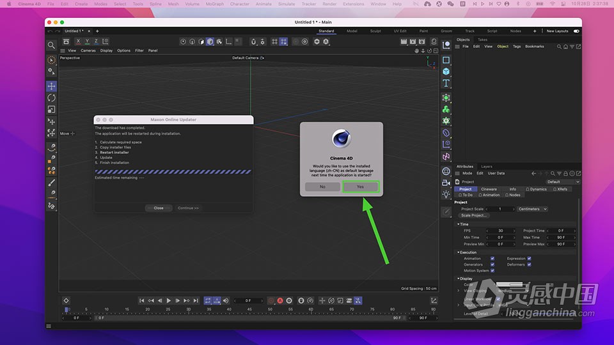Open the viewport Cameras menu

(x=88, y=50)
